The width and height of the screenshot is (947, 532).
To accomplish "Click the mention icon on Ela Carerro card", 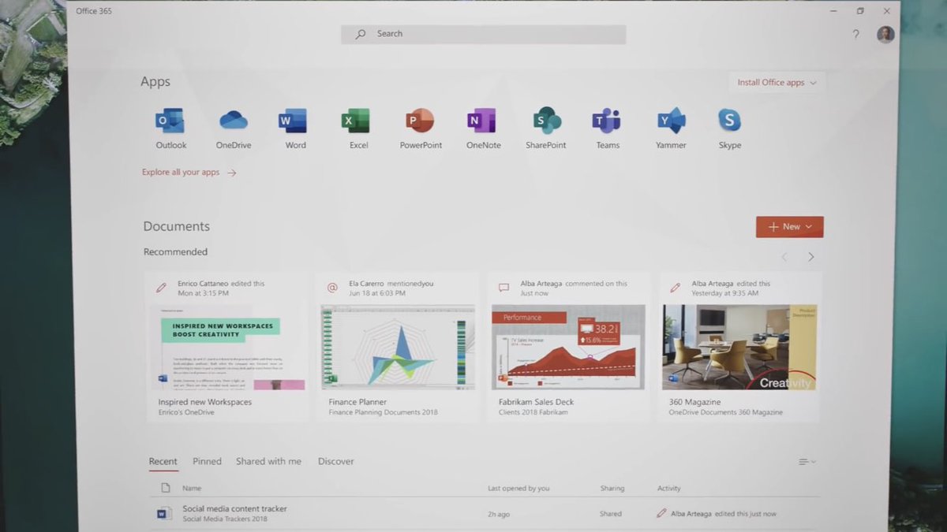I will tap(332, 288).
